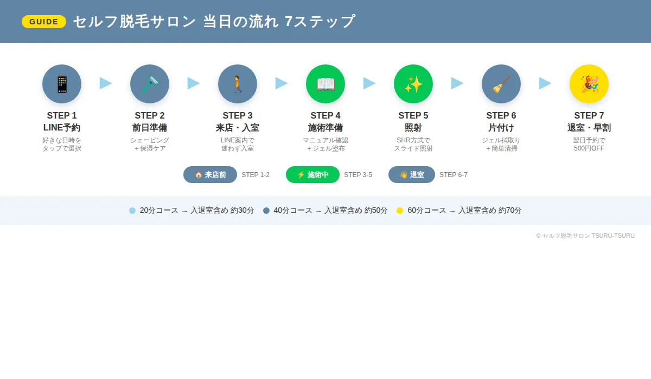This screenshot has width=651, height=379.
Task: Select the 来店前 pill button
Action: 210,175
